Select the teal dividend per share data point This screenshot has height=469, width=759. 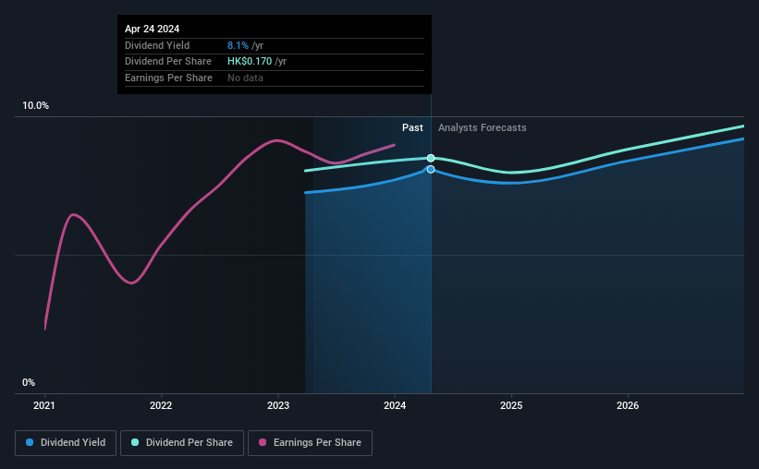pyautogui.click(x=431, y=158)
